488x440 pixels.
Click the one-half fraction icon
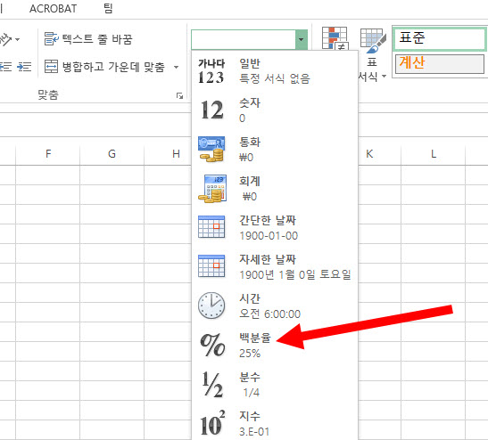coord(212,385)
